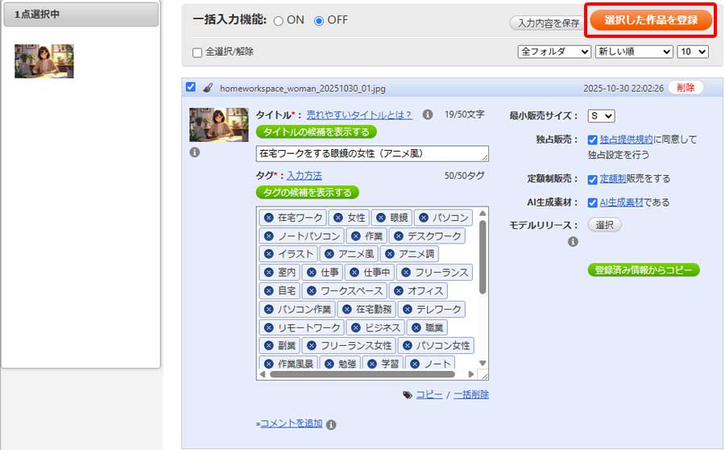Click the tag box horizontal scrollbar
This screenshot has height=450, width=725.
(362, 374)
